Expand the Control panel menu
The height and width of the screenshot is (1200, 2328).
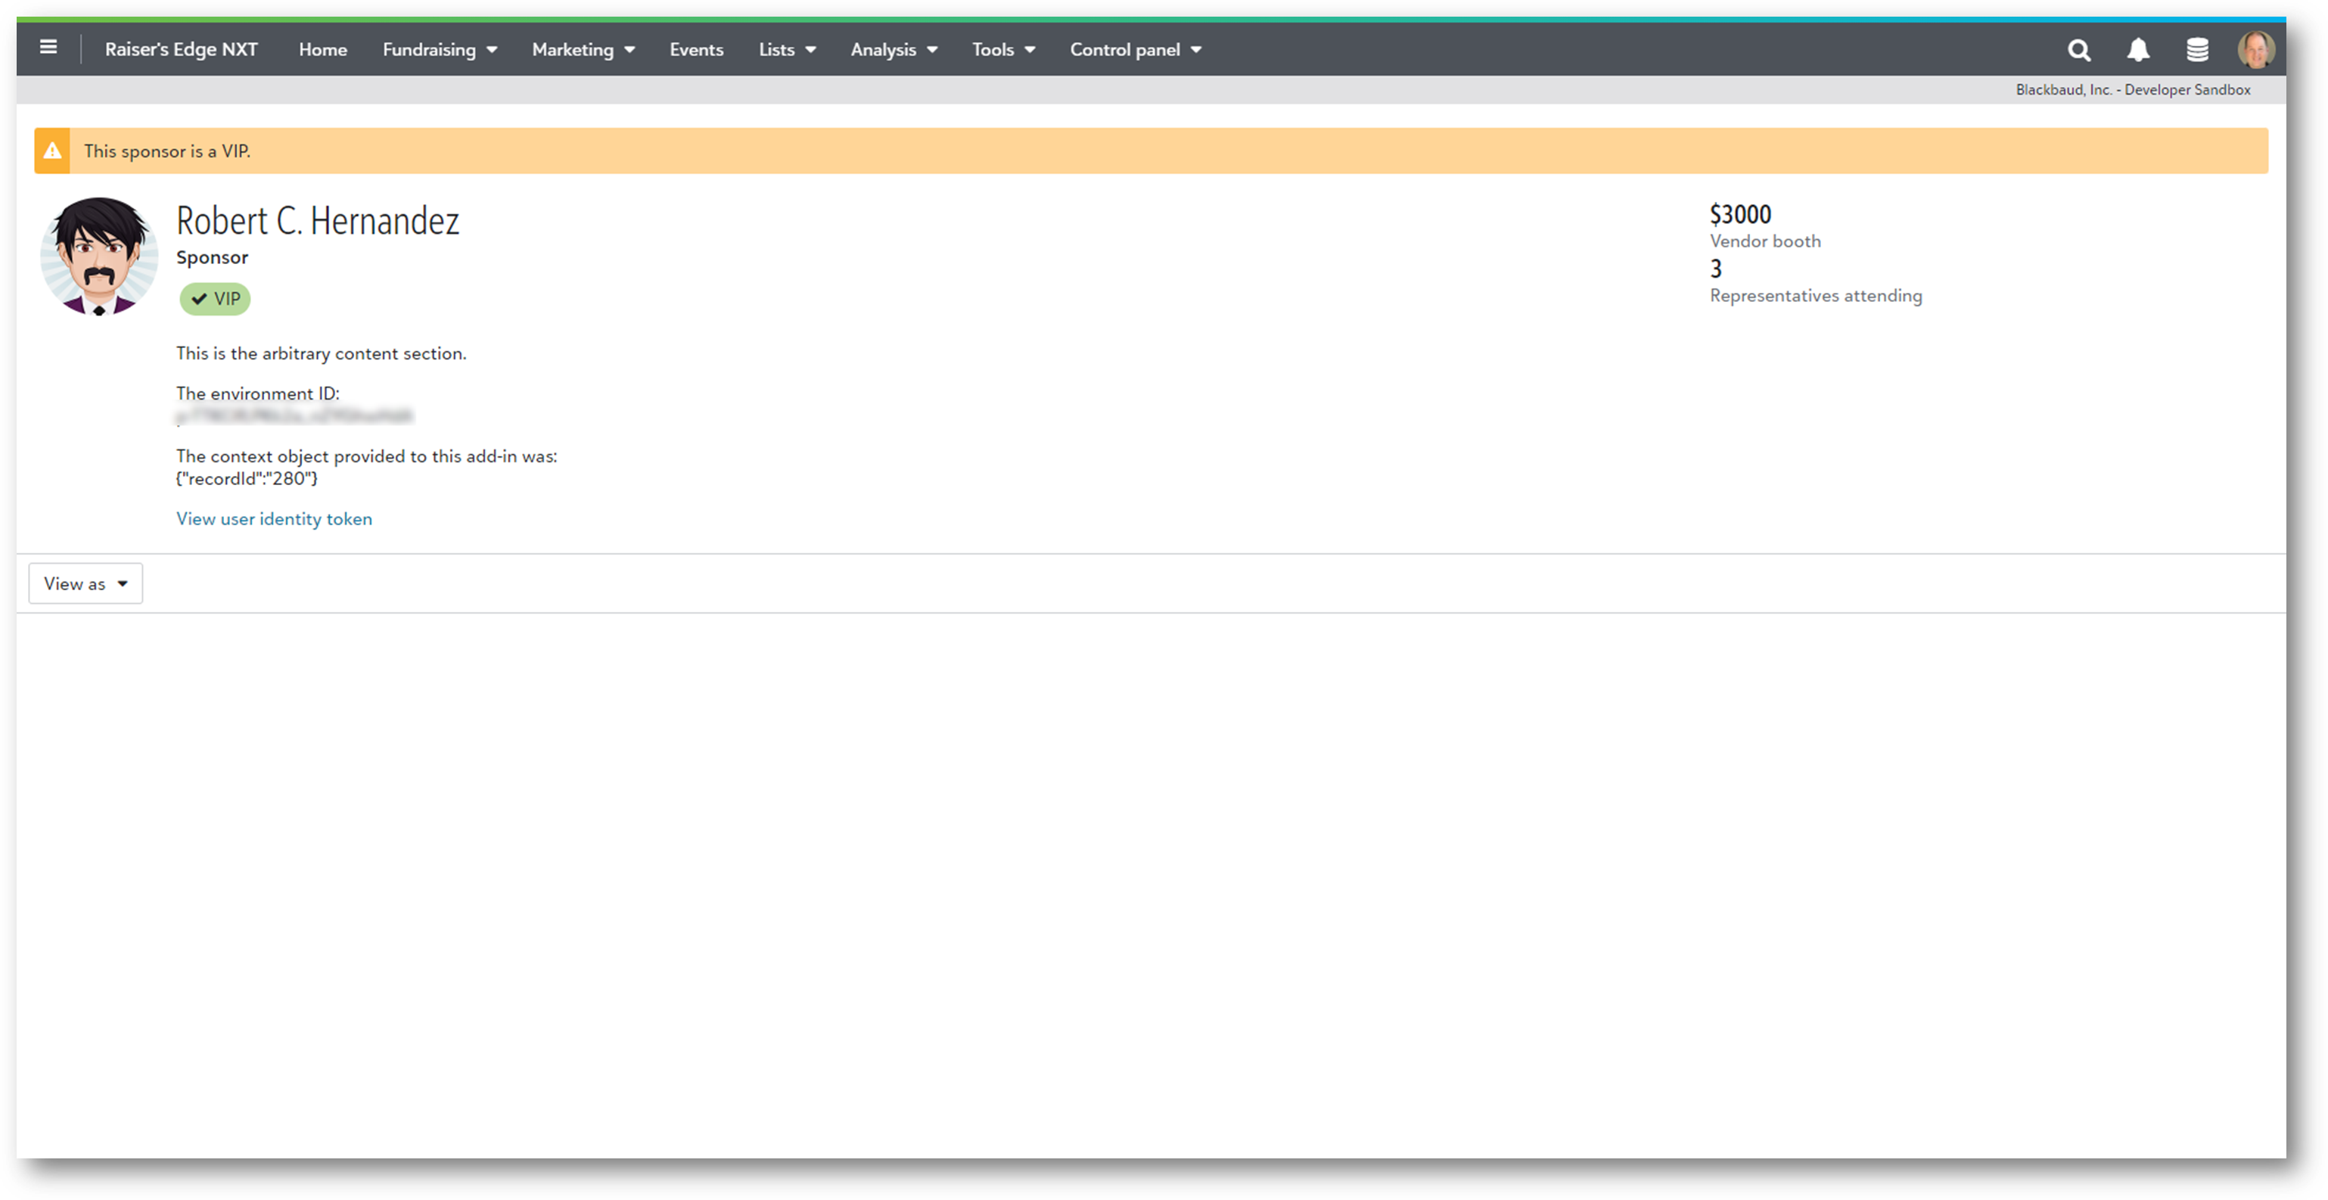click(x=1135, y=50)
